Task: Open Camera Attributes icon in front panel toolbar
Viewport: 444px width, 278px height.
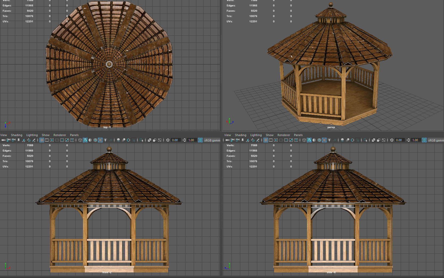Action: coord(13,140)
